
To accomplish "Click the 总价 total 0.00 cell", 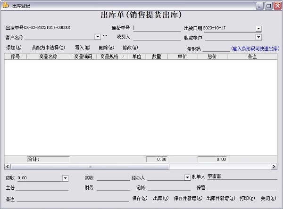I will pos(212,159).
